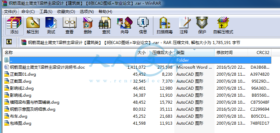Viewport: 280px width, 133px height.
Task: Select the 正截面01.dwg file name
Action: coord(23,74)
